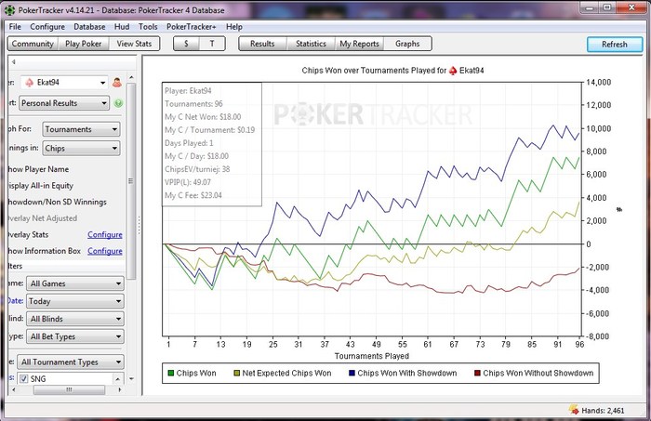Open the Hud menu
651x421 pixels.
click(x=122, y=27)
